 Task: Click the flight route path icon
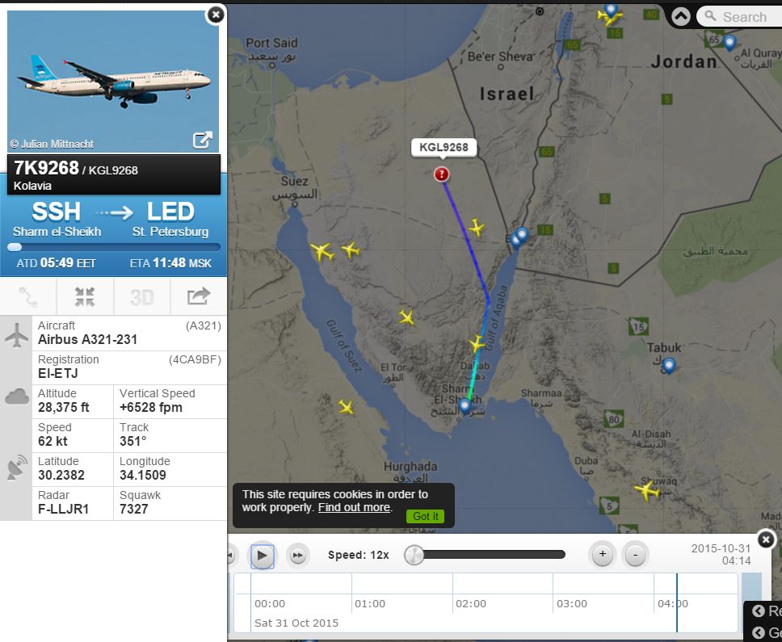tap(28, 296)
